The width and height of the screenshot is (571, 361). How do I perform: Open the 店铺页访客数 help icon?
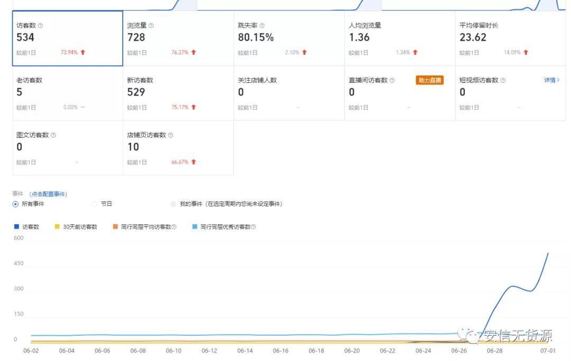point(170,135)
